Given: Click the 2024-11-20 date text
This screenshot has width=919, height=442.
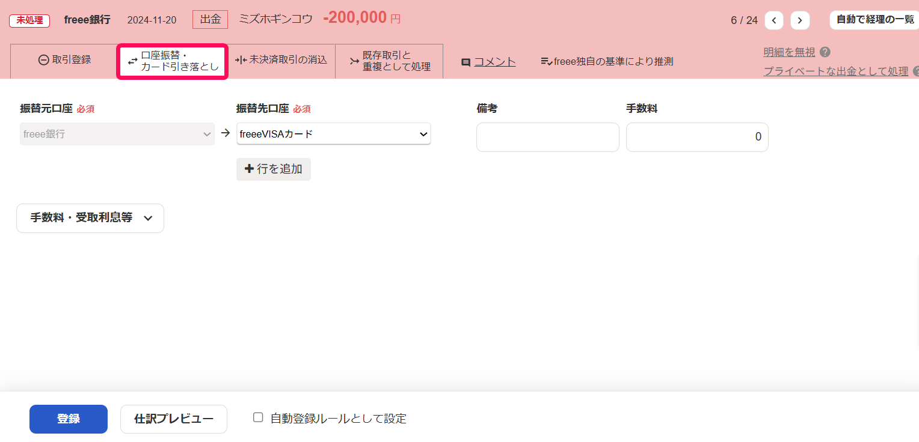Looking at the screenshot, I should coord(152,20).
